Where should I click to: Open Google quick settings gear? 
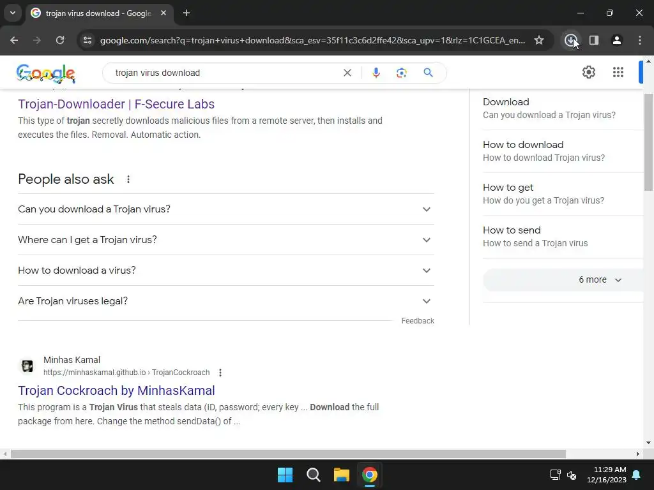588,73
